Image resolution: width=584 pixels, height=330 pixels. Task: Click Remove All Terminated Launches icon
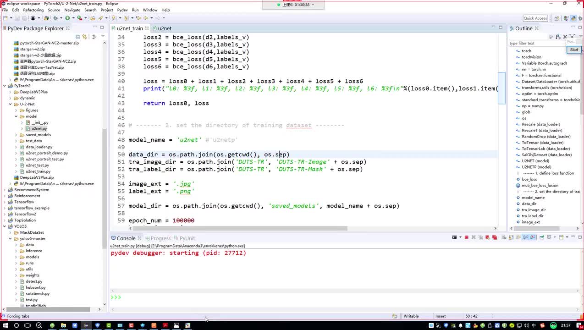point(480,237)
